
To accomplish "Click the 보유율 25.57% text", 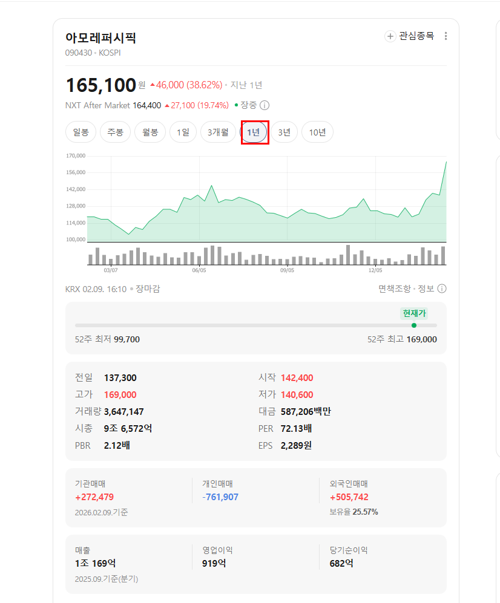I will (354, 512).
